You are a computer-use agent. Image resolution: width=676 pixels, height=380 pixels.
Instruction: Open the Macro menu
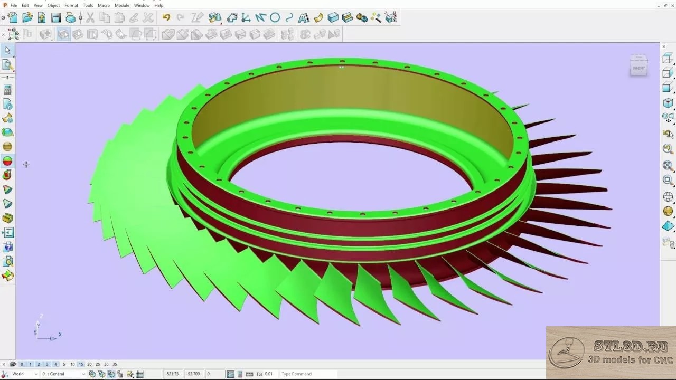click(104, 5)
